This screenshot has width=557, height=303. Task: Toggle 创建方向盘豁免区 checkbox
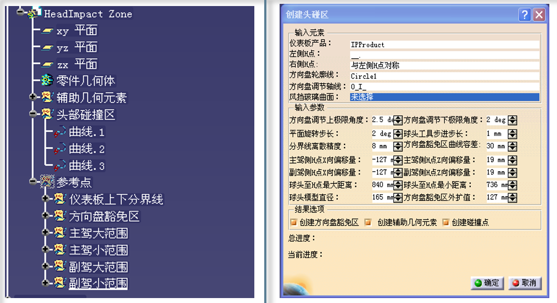(x=293, y=222)
